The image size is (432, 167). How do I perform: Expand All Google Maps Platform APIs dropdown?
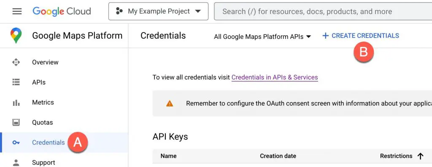(262, 37)
